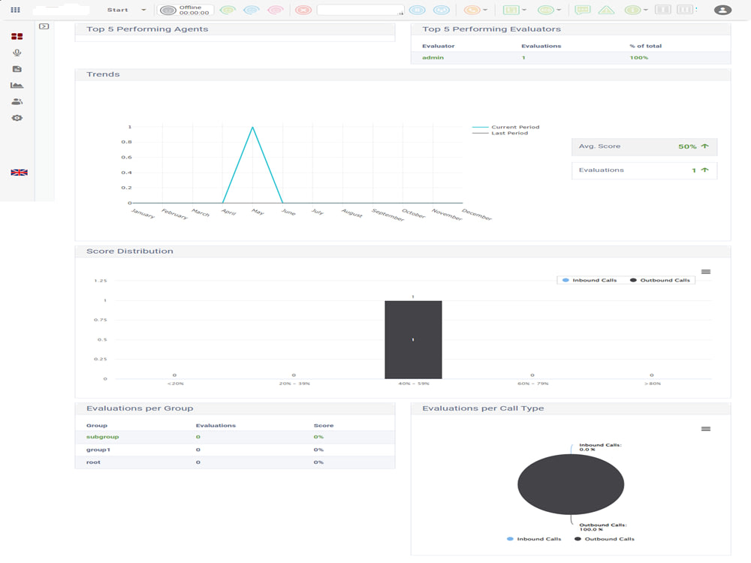Screen dimensions: 751x563
Task: Open the document forms sidebar icon
Action: coord(17,69)
